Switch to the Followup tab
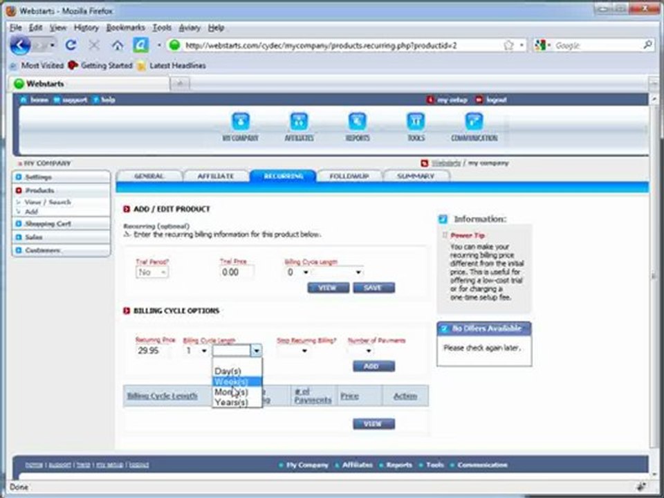 [x=349, y=176]
